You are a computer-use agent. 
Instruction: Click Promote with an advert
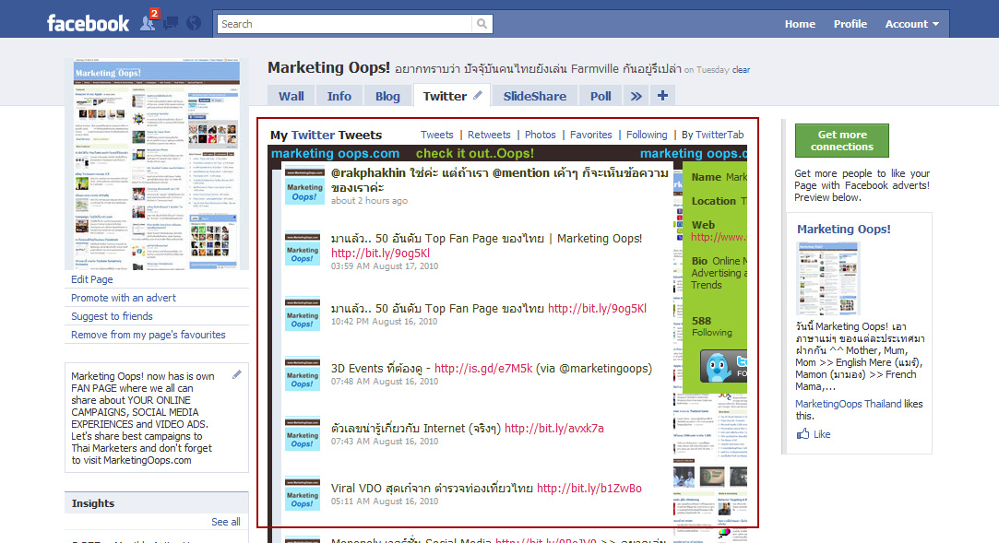click(124, 298)
